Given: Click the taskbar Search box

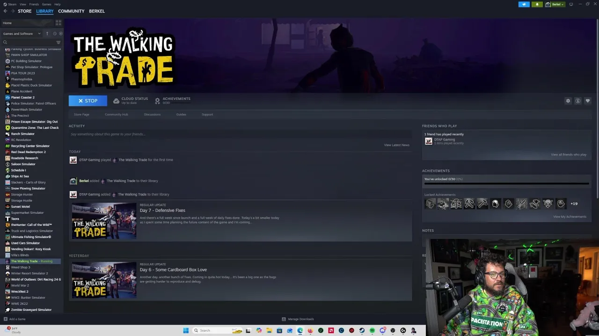Looking at the screenshot, I should click(x=218, y=330).
